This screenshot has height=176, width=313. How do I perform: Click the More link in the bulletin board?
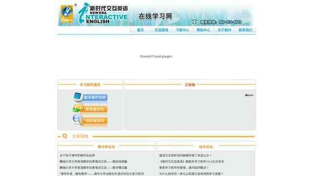[249, 95]
